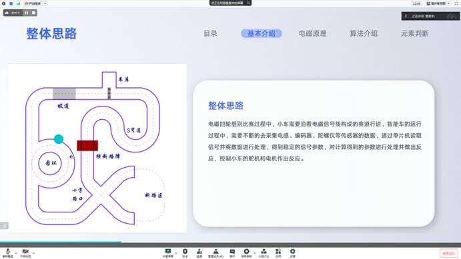Image resolution: width=461 pixels, height=259 pixels.
Task: Open the invite participants icon
Action: (199, 252)
